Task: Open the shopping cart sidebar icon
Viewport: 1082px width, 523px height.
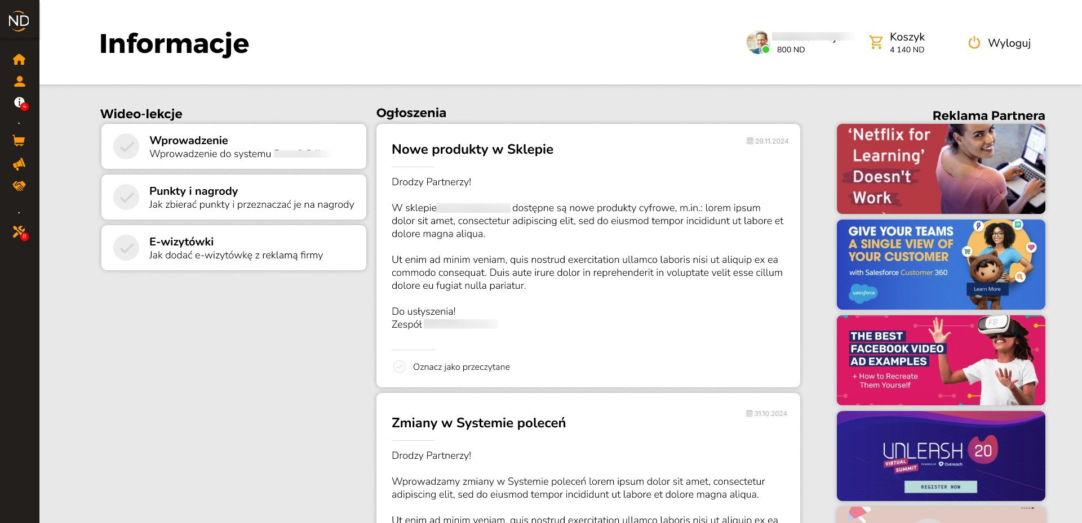Action: [19, 141]
